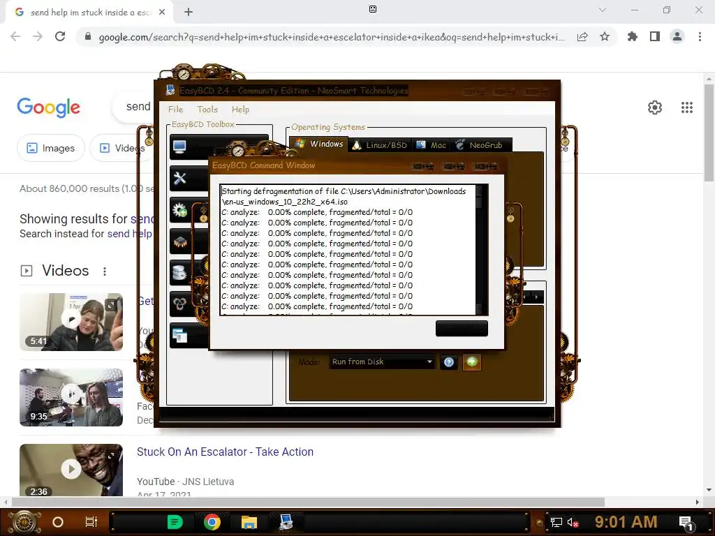Viewport: 715px width, 536px height.
Task: Click "\en-us_windows_10_22h2_x64.iso" output line
Action: (x=285, y=202)
